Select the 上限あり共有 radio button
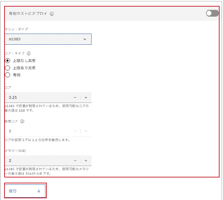This screenshot has width=223, height=200. click(7, 68)
